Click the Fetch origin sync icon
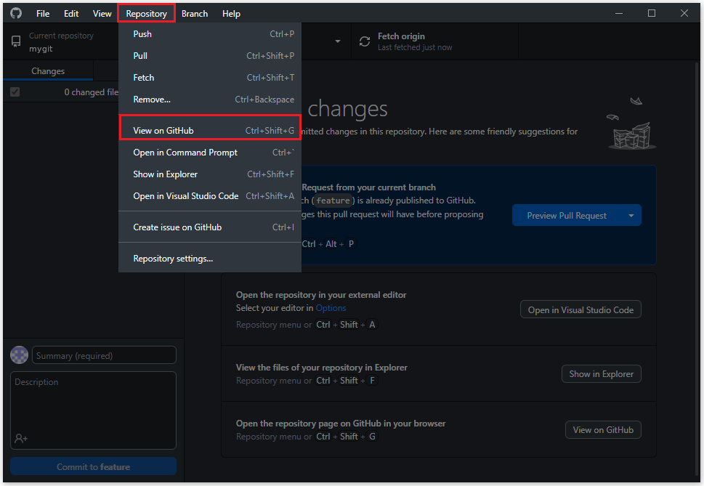The height and width of the screenshot is (486, 704). [365, 42]
